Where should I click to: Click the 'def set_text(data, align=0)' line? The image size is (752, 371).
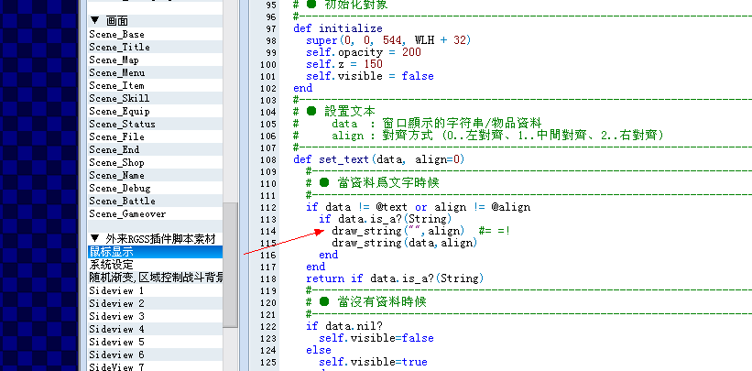click(x=378, y=159)
